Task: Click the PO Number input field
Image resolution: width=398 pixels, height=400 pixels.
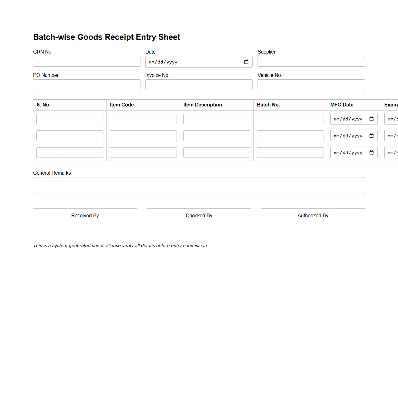Action: [87, 84]
